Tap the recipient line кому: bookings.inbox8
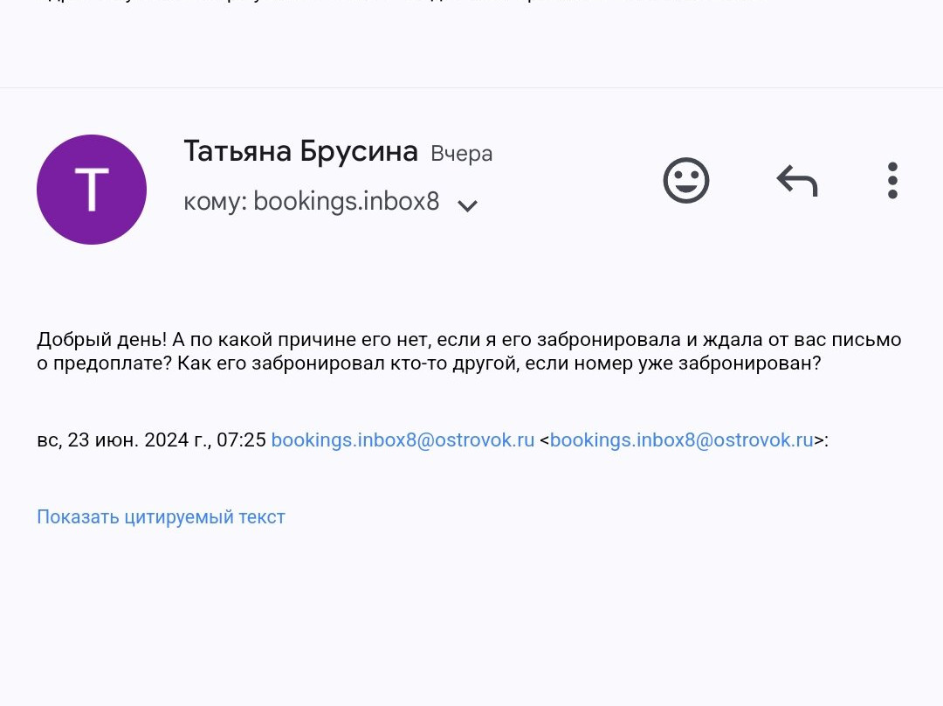Viewport: 943px width, 706px height. [311, 203]
